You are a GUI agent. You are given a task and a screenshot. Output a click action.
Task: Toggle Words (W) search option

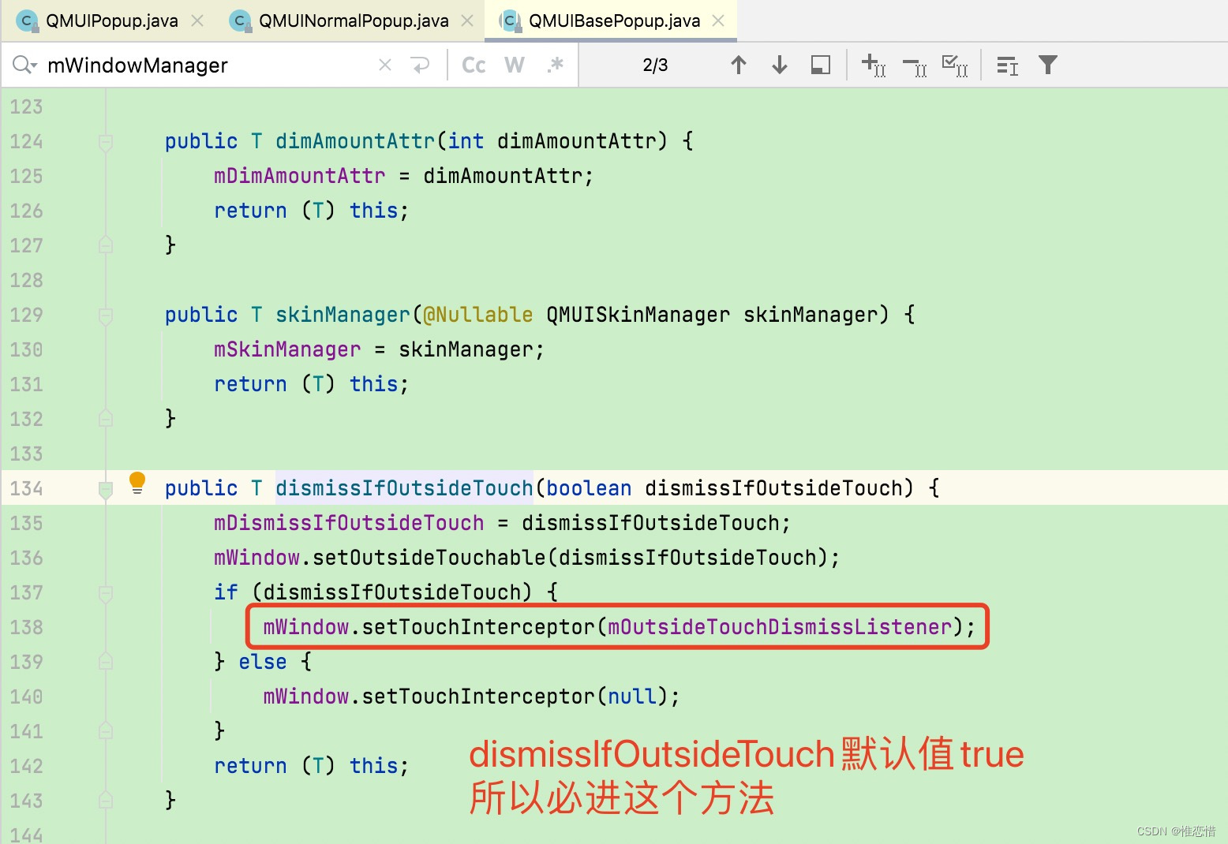515,65
